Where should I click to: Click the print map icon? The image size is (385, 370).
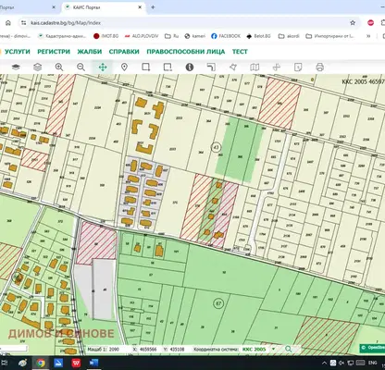coord(320,67)
